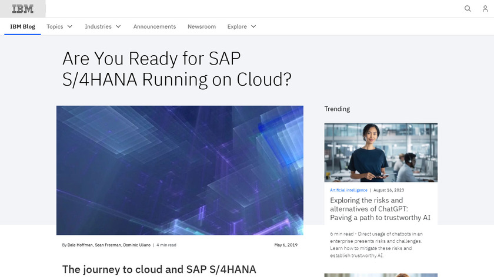This screenshot has height=277, width=494.
Task: Click the IBM logo
Action: [x=23, y=9]
